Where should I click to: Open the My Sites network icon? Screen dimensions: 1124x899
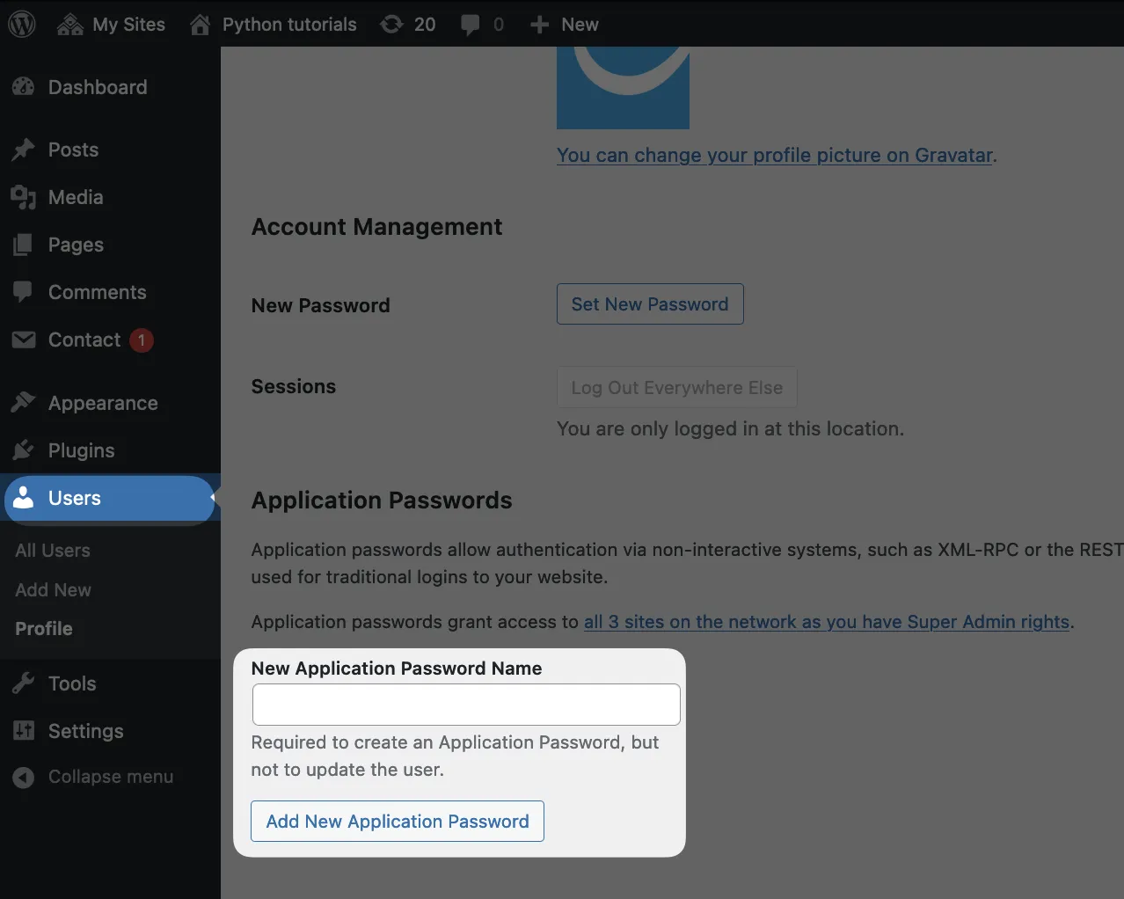(69, 25)
